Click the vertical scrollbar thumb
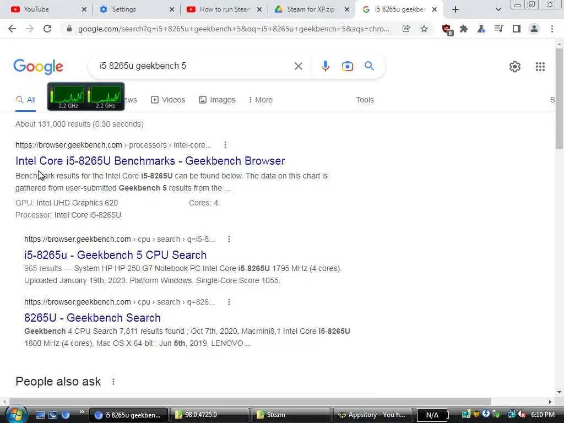The height and width of the screenshot is (423, 564). coord(559,99)
